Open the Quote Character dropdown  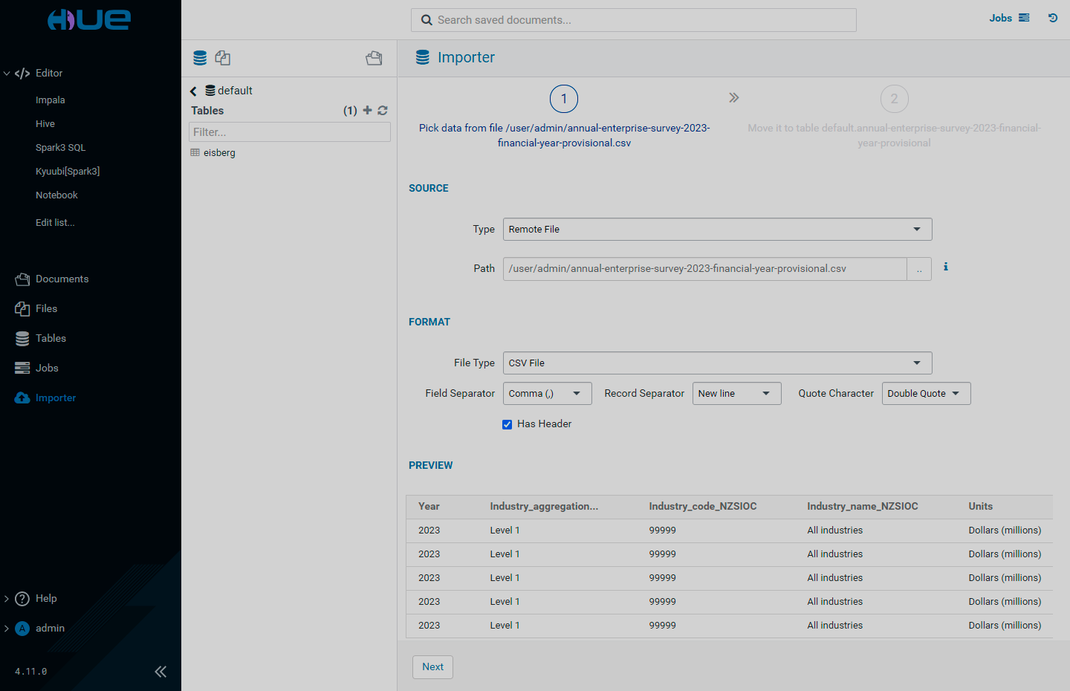pos(925,393)
